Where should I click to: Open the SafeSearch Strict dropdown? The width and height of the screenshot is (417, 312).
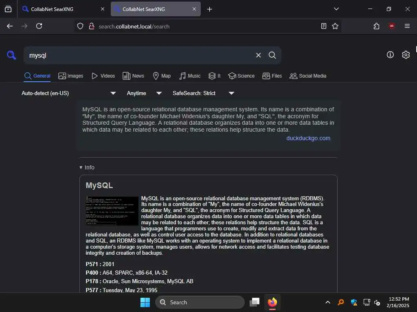(204, 93)
